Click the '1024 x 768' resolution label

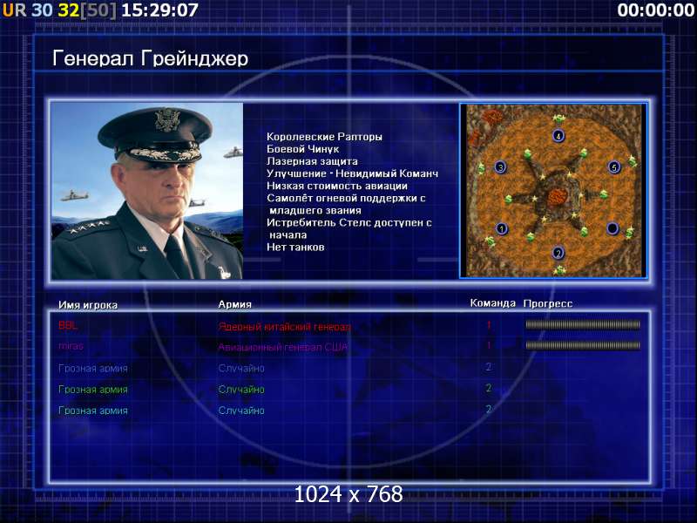pyautogui.click(x=348, y=494)
